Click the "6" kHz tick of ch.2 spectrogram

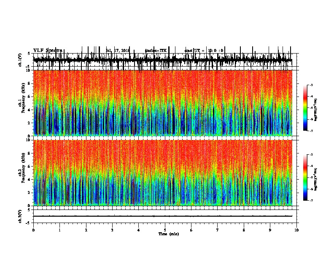click(x=30, y=167)
